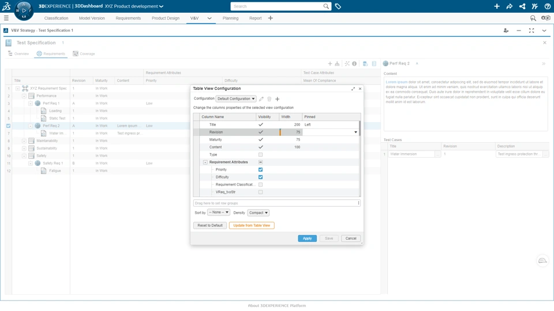Open the 3DEXPERIENCE compass
The height and width of the screenshot is (311, 554).
coord(24,10)
